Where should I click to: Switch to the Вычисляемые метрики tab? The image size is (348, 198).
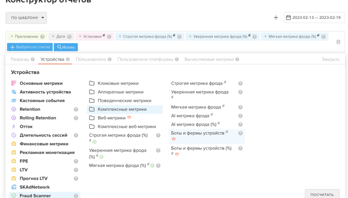click(x=209, y=59)
